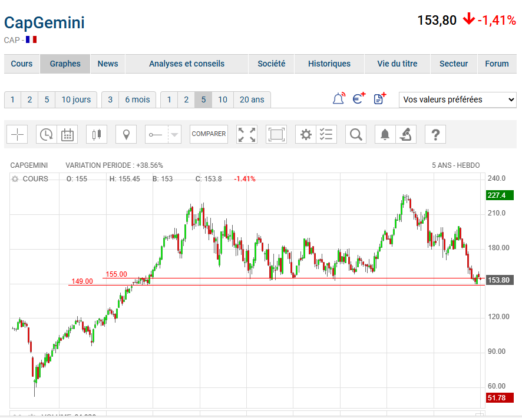Screen dimensions: 522x418
Task: Open the microscope analysis tool
Action: click(x=406, y=135)
